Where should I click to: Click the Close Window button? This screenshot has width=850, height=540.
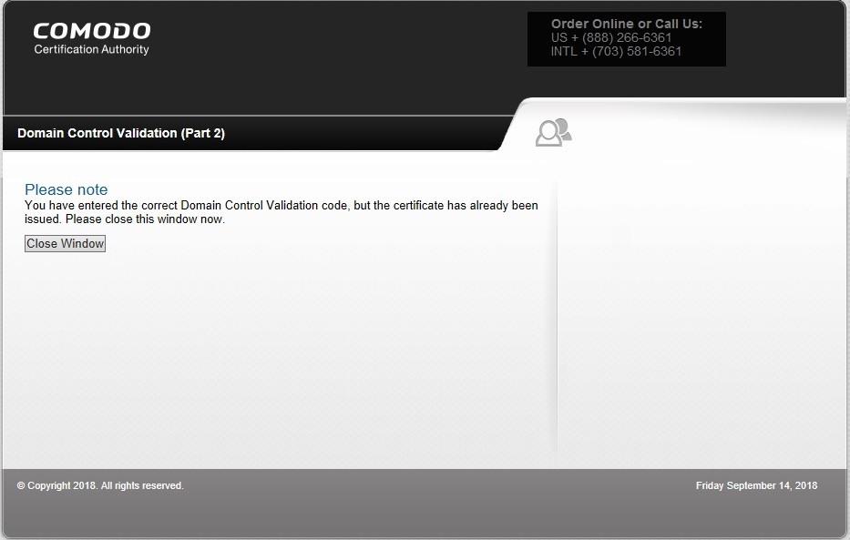click(65, 243)
